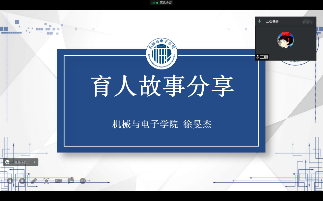This screenshot has width=323, height=201.
Task: Select the pen annotation tool
Action: click(x=34, y=181)
